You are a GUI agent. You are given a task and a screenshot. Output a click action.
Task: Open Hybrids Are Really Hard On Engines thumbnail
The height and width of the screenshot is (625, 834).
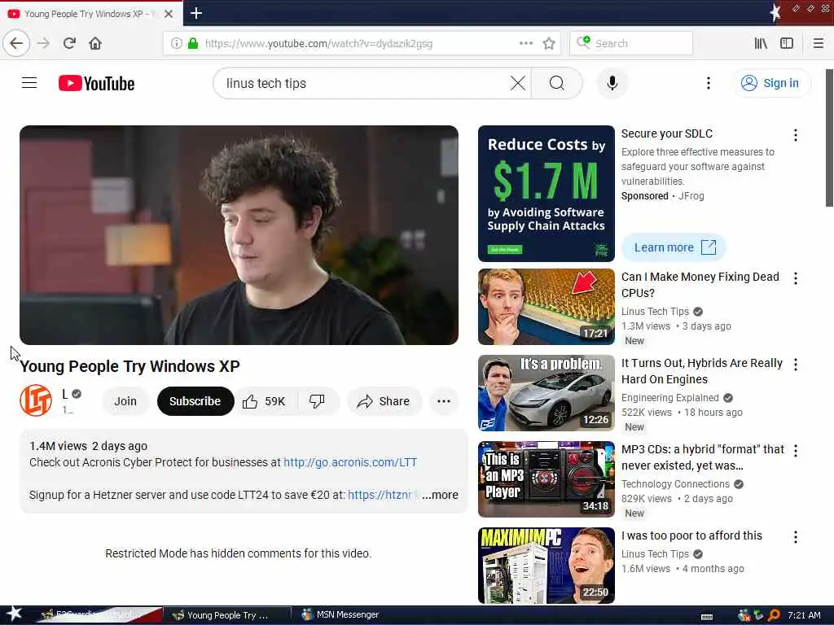click(546, 393)
